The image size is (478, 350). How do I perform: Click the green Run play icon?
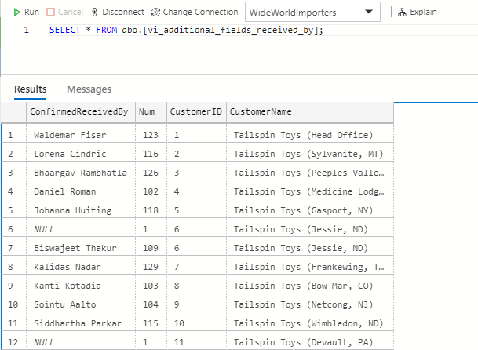click(17, 12)
